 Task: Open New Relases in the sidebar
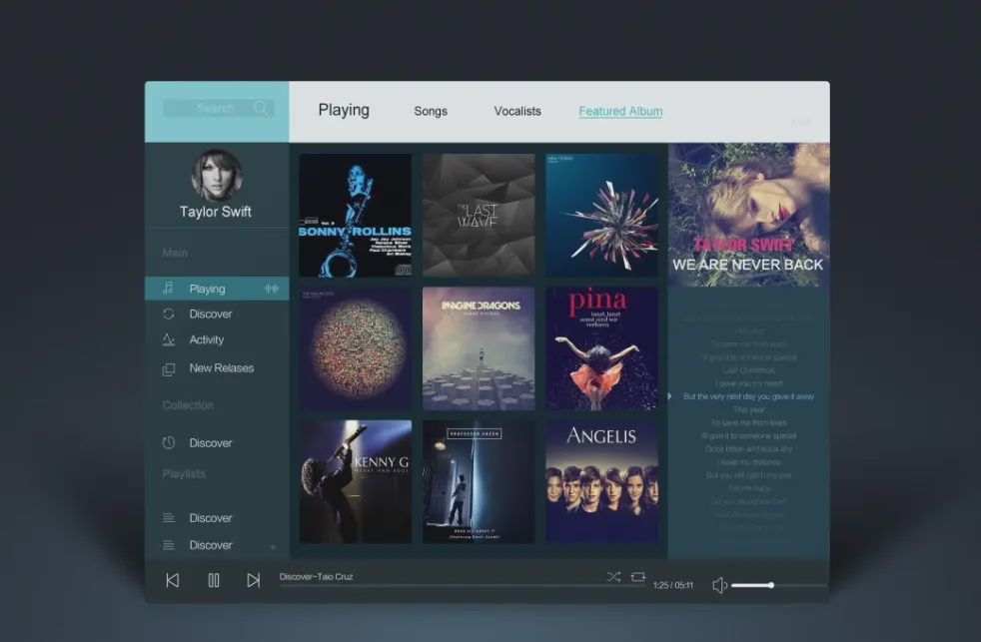(221, 367)
